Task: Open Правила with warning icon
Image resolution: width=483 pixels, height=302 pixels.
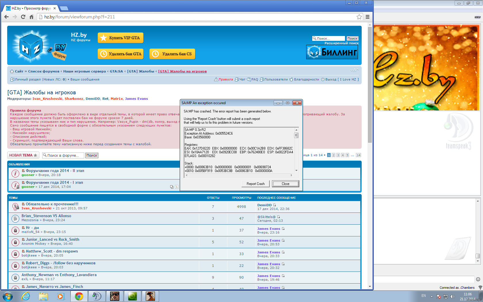Action: (x=223, y=79)
